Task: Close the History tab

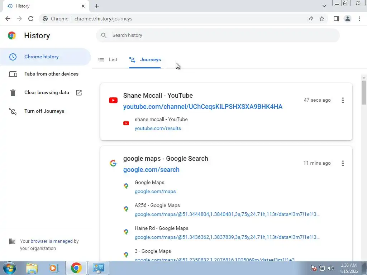Action: (83, 6)
